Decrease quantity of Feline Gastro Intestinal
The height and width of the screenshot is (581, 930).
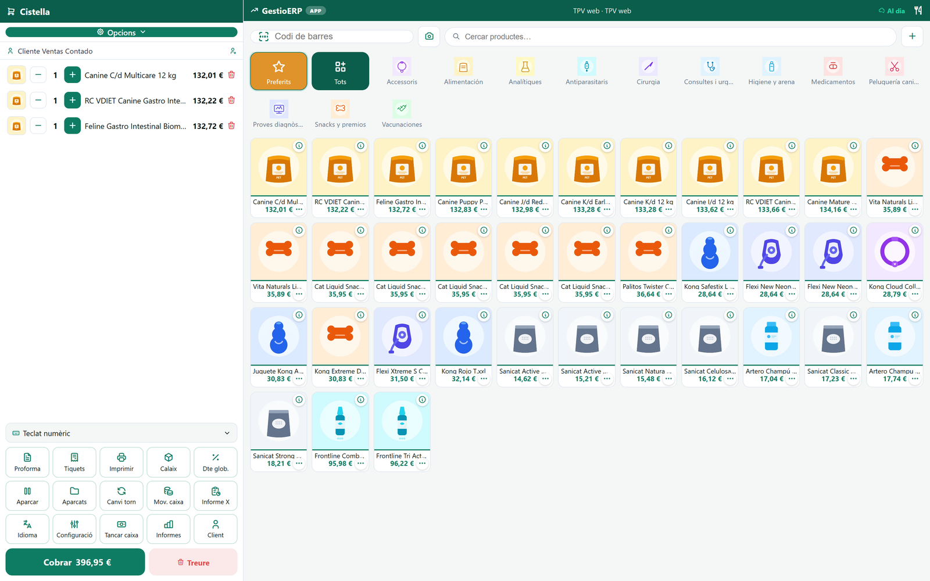tap(38, 125)
